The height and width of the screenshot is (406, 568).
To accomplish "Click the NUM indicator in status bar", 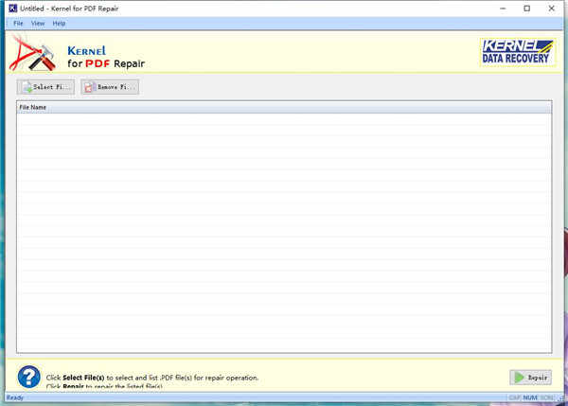I will click(530, 397).
